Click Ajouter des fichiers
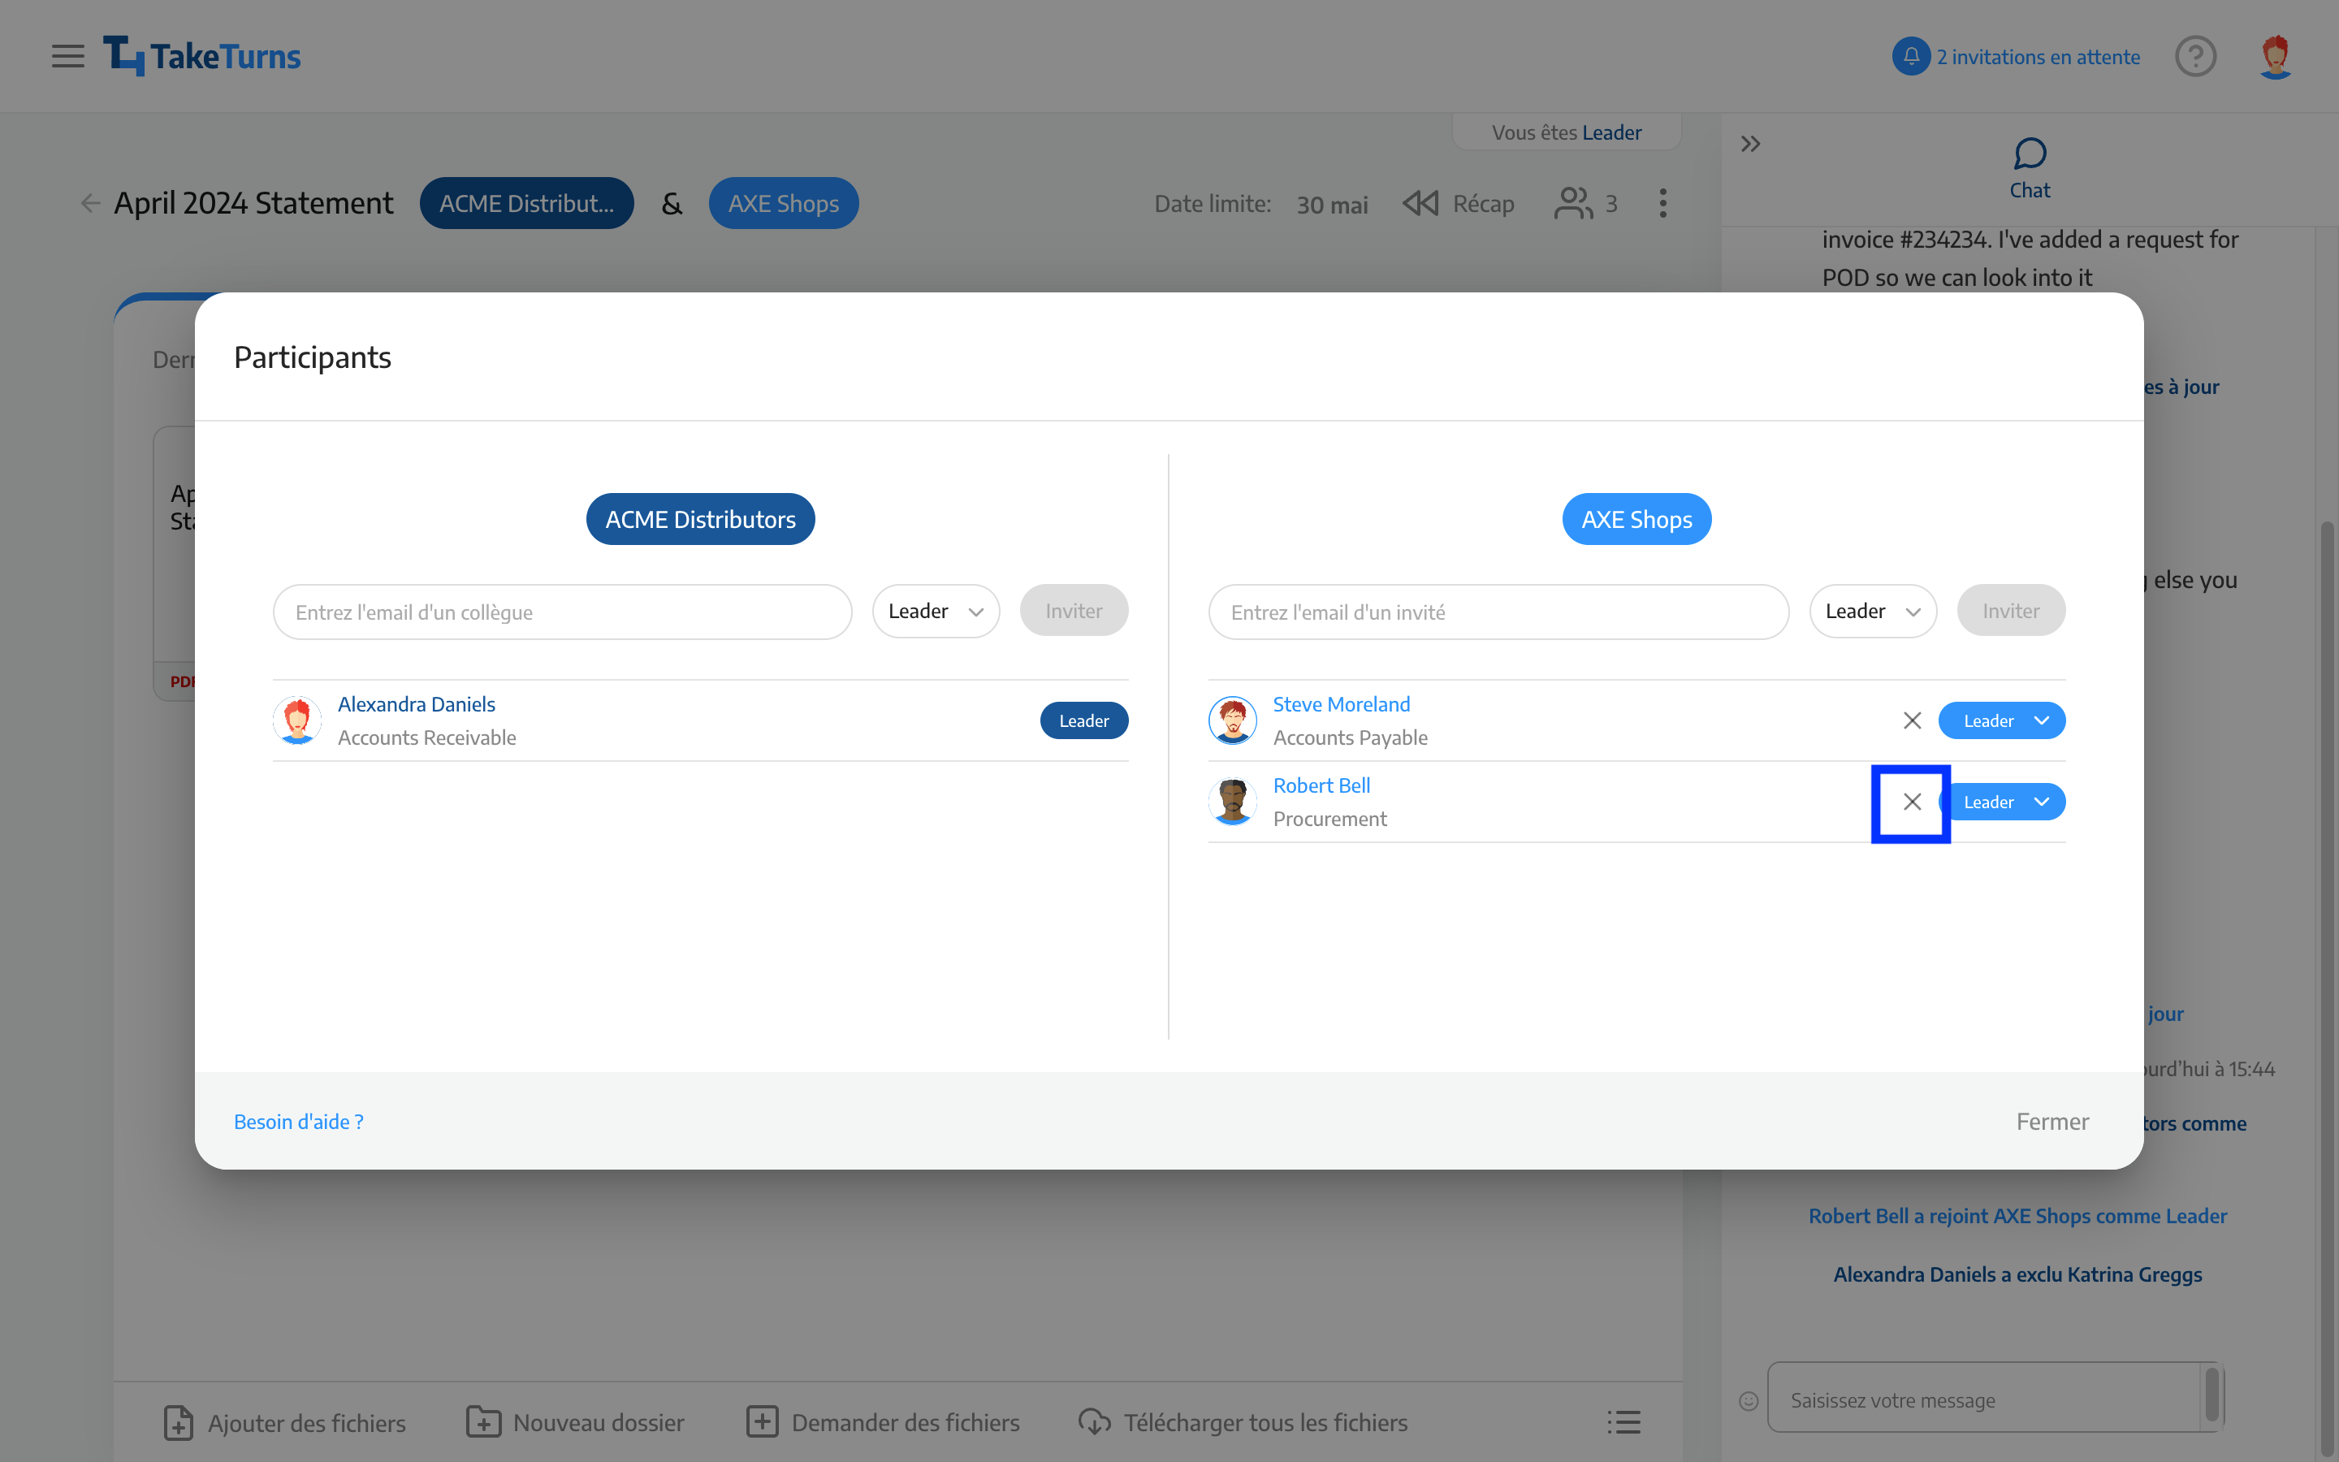 [284, 1422]
